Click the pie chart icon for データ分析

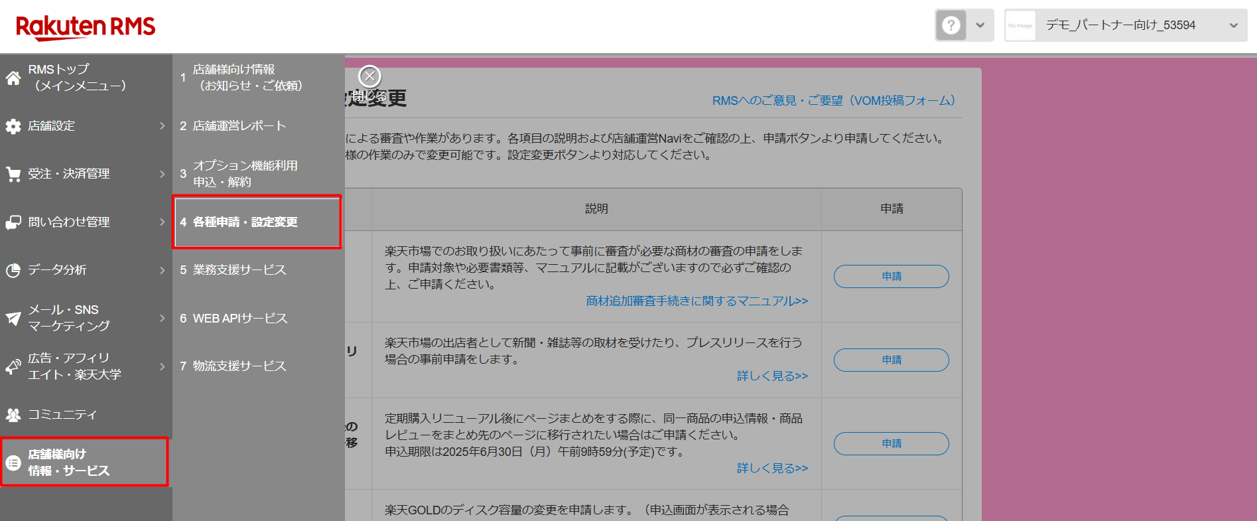coord(13,270)
